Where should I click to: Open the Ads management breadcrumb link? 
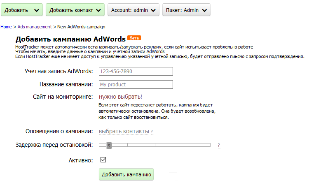tap(35, 27)
